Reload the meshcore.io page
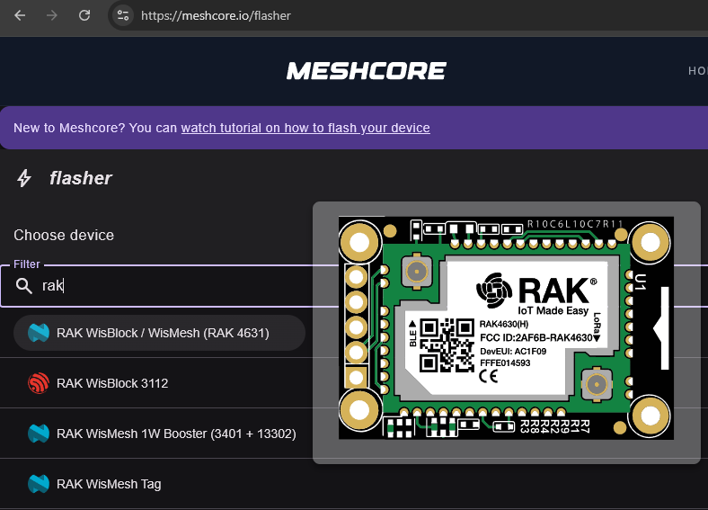The height and width of the screenshot is (510, 708). (x=84, y=15)
